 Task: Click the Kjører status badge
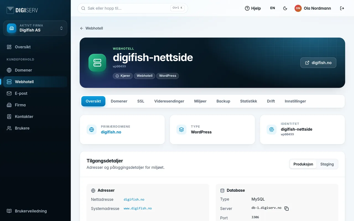tap(123, 76)
